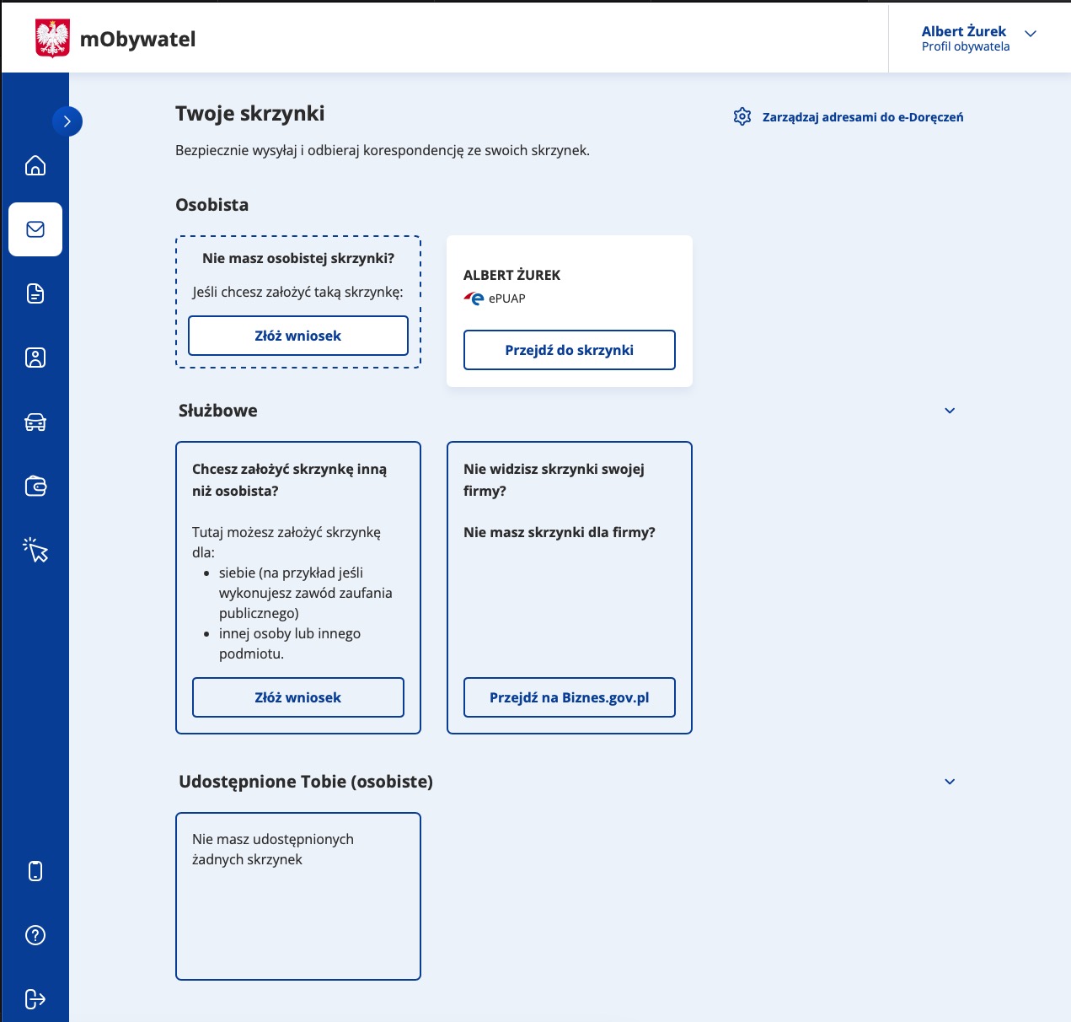The image size is (1071, 1022).
Task: Click the Osobista section heading
Action: pos(212,205)
